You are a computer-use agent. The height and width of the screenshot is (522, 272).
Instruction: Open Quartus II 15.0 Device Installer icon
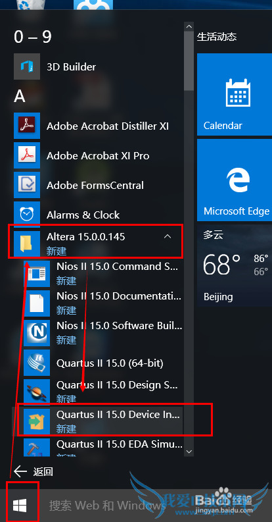point(37,422)
